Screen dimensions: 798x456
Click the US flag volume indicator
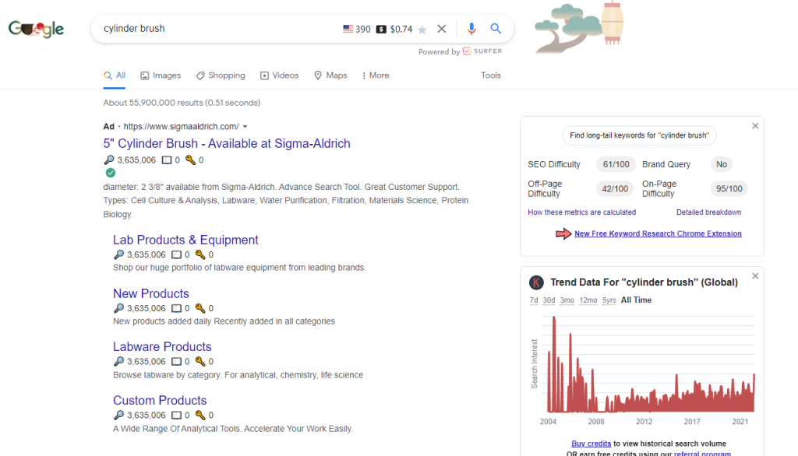point(348,29)
